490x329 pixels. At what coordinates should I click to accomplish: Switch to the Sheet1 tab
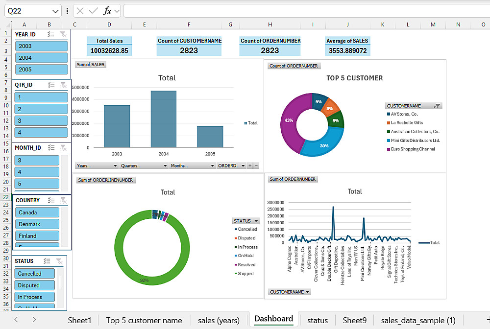79,320
